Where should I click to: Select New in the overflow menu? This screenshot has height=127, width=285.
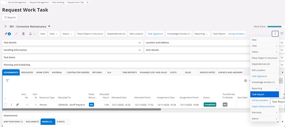(x=265, y=40)
